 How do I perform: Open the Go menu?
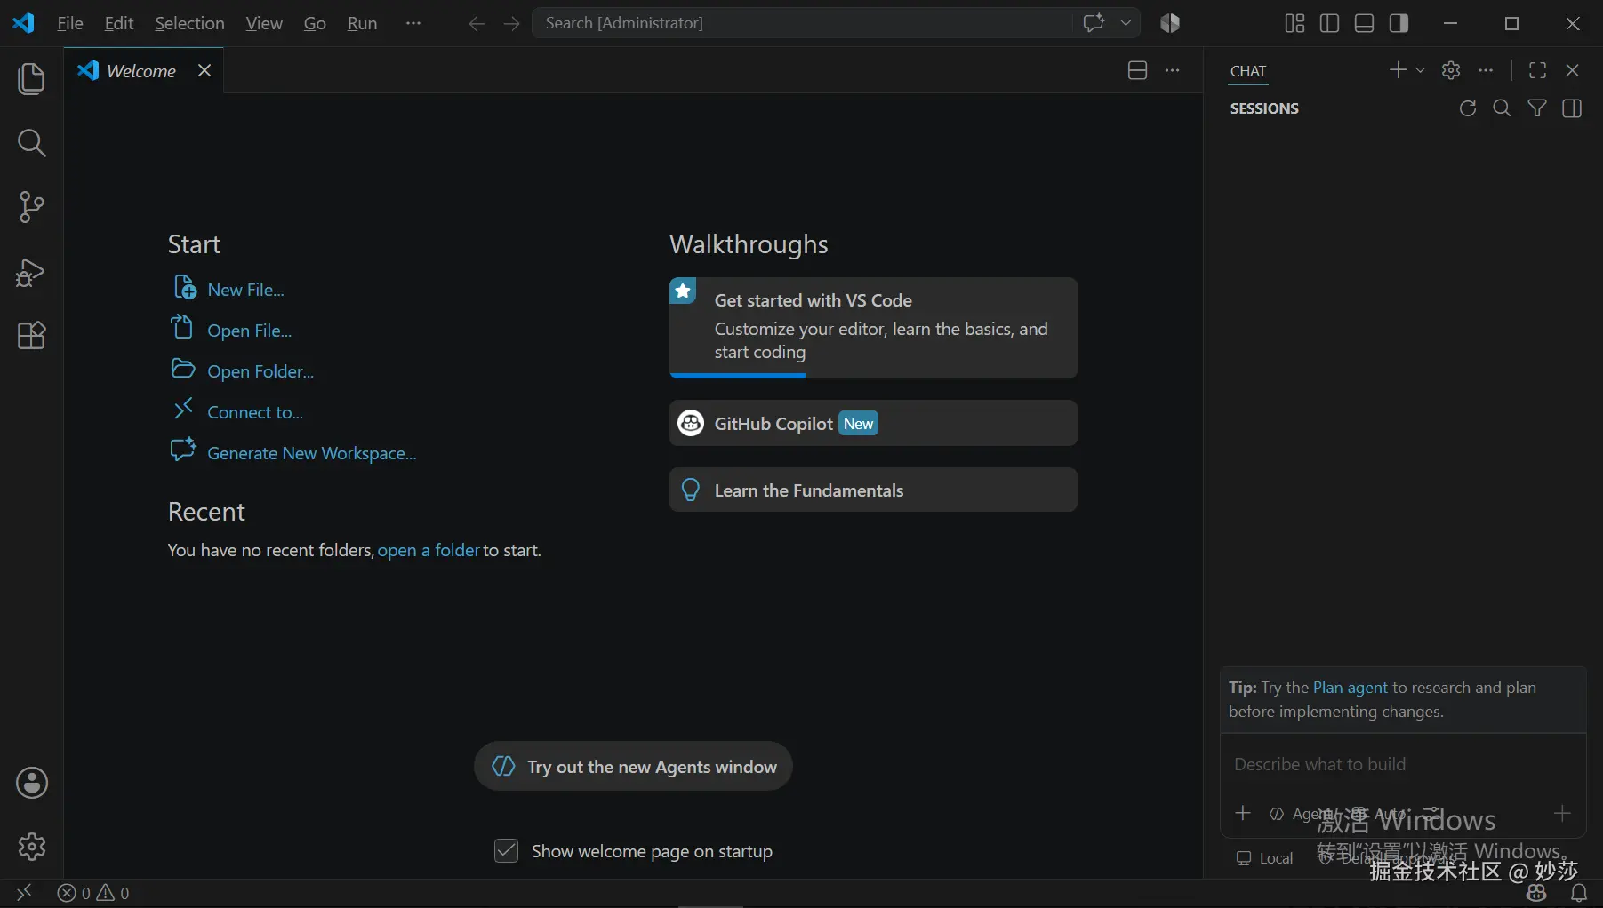pos(315,23)
